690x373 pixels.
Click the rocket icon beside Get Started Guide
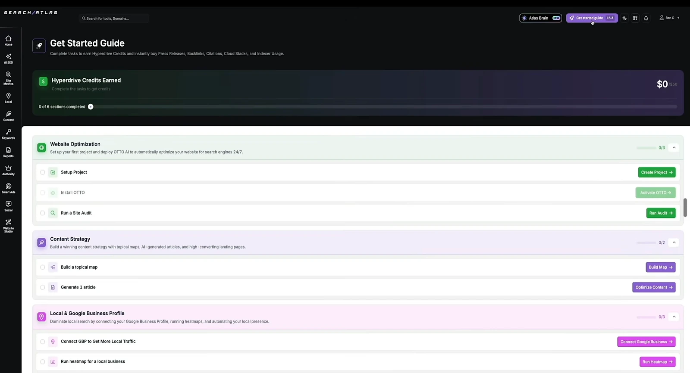tap(39, 46)
